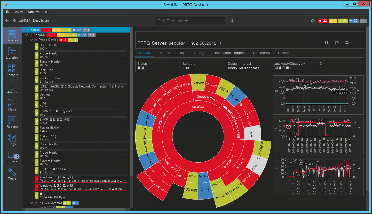Collapse the SecuNM group node

coord(26,35)
